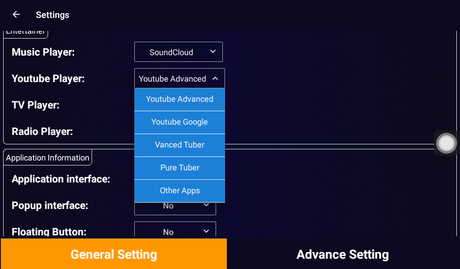This screenshot has width=460, height=269.
Task: Open the Popup interface dropdown
Action: click(x=175, y=208)
